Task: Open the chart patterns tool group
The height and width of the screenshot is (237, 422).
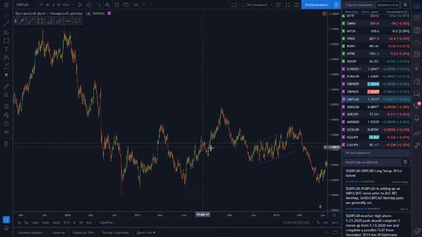Action: click(6, 57)
